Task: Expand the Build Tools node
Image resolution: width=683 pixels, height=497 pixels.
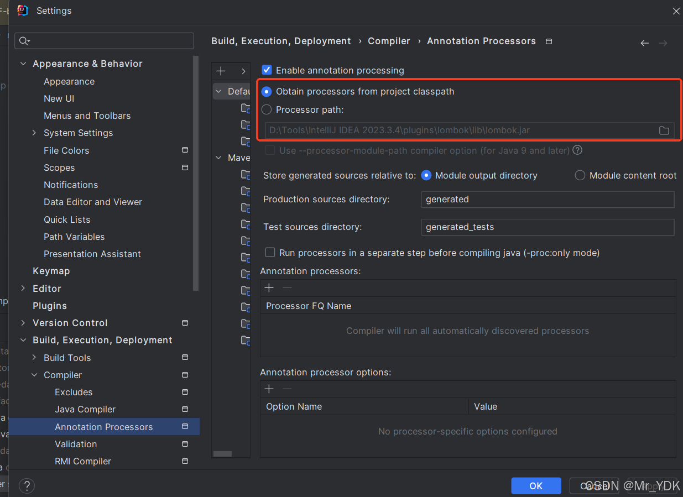Action: click(34, 358)
